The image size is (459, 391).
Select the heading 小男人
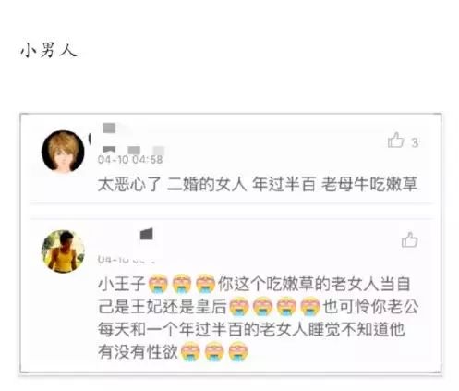(49, 51)
